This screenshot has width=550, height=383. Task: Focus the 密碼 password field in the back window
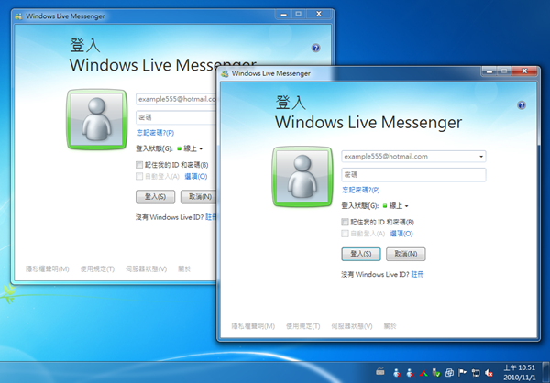point(176,117)
